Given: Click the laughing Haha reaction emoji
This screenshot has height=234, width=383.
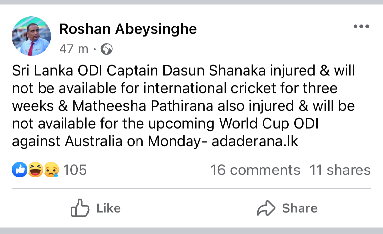Looking at the screenshot, I should (36, 170).
